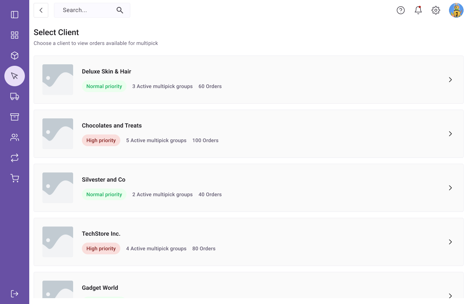Click '4 Active multipick groups' text
468x304 pixels.
pyautogui.click(x=156, y=249)
